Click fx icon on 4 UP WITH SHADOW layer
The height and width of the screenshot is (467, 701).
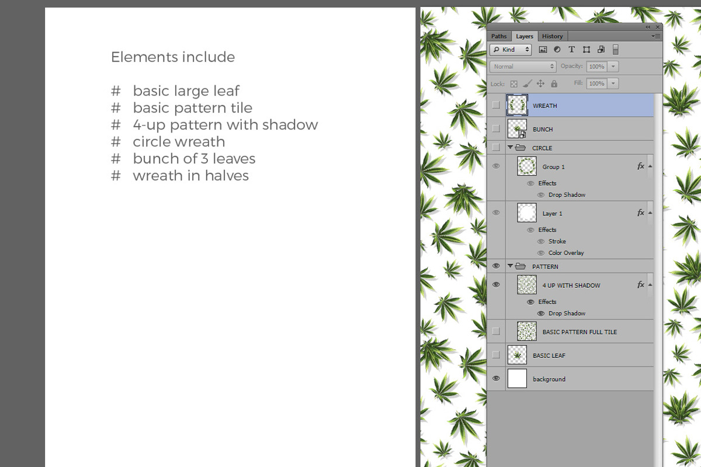(641, 285)
